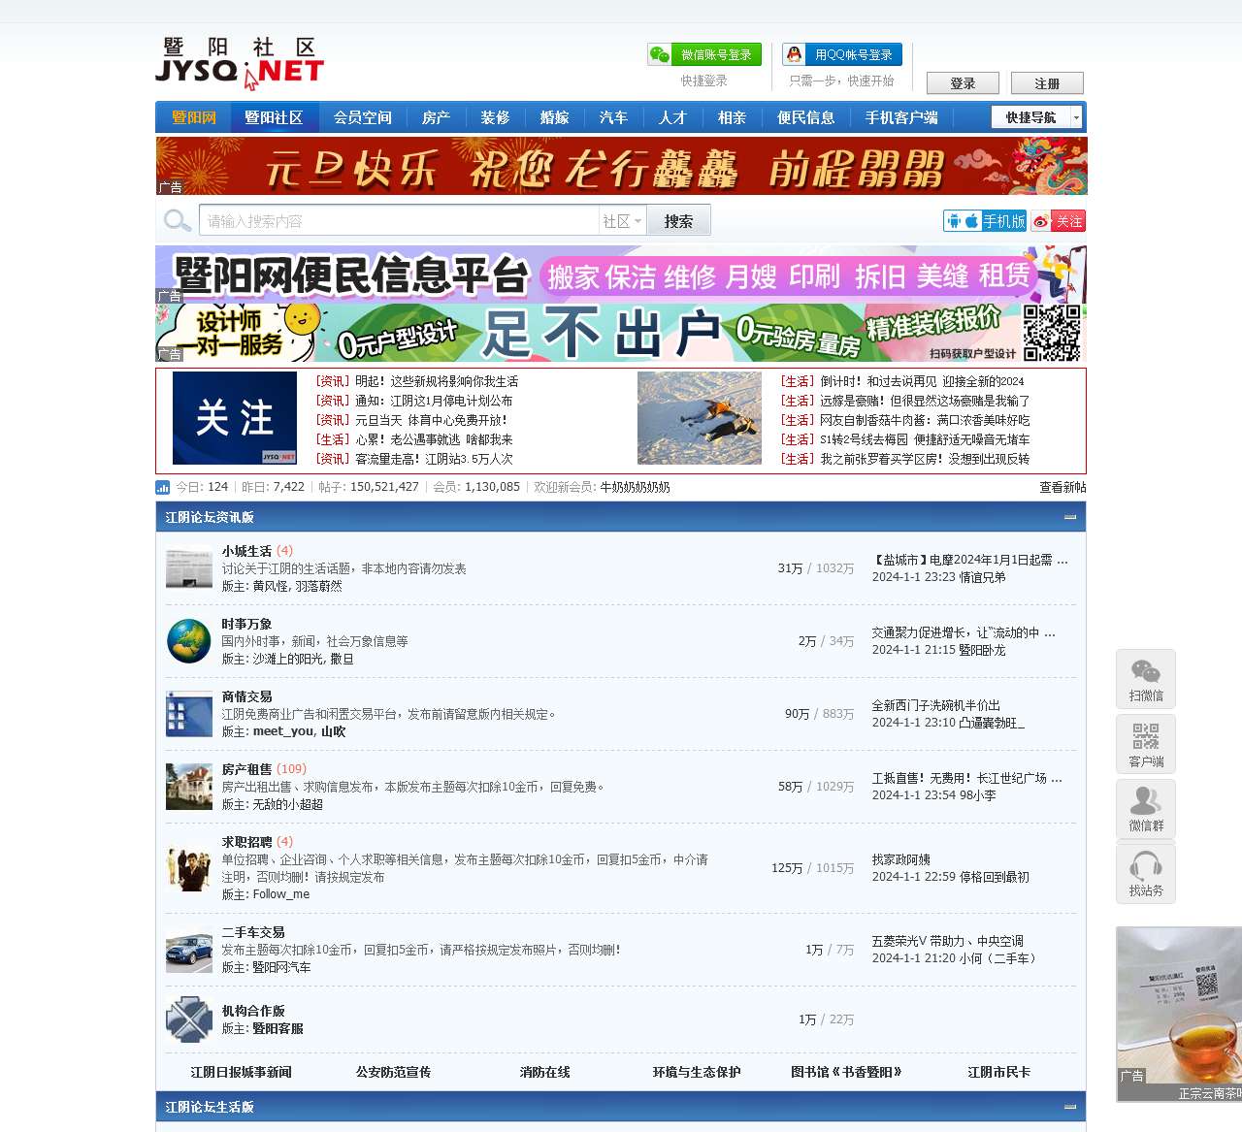Screen dimensions: 1242x1132
Task: Click the 关注 blue featured image
Action: (x=235, y=418)
